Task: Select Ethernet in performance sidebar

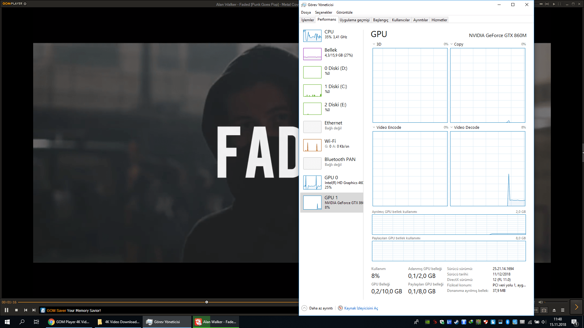Action: coord(332,127)
